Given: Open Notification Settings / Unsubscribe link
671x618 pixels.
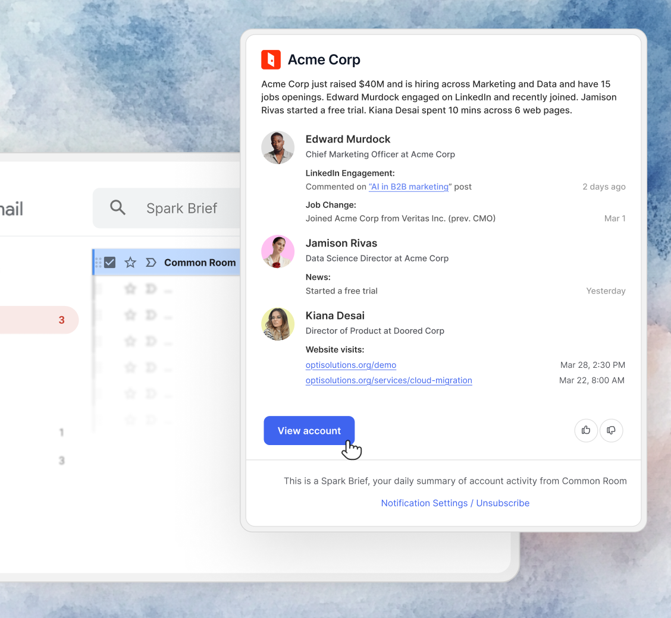Looking at the screenshot, I should pyautogui.click(x=455, y=503).
